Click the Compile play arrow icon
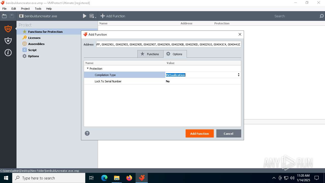The width and height of the screenshot is (325, 183). pyautogui.click(x=85, y=16)
